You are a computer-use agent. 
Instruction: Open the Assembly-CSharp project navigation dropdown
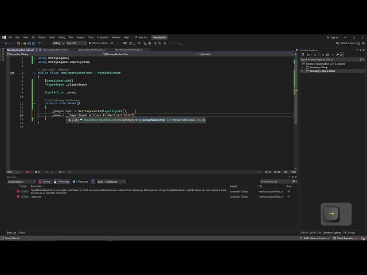[x=54, y=54]
